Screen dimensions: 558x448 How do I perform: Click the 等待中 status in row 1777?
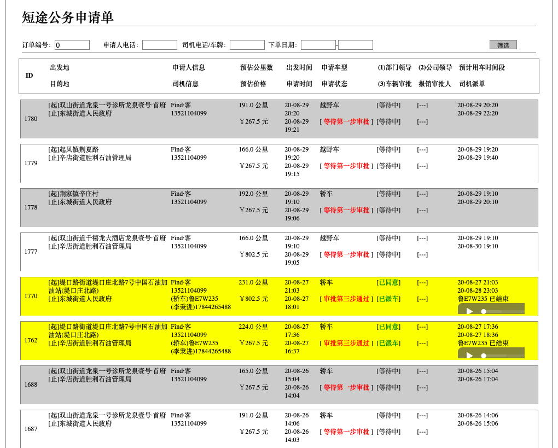(388, 237)
